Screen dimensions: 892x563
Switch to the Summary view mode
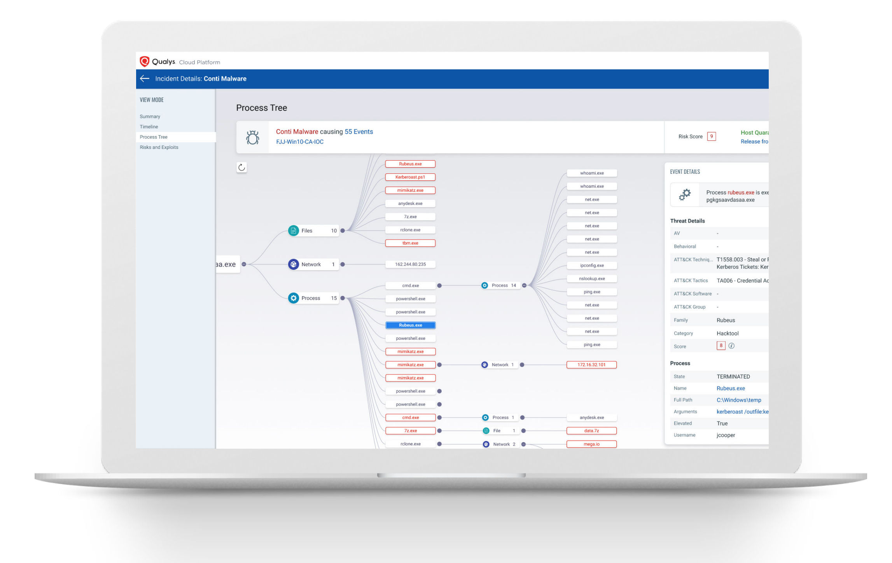coord(150,116)
